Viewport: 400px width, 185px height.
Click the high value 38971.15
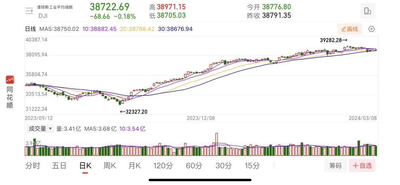[x=171, y=7]
